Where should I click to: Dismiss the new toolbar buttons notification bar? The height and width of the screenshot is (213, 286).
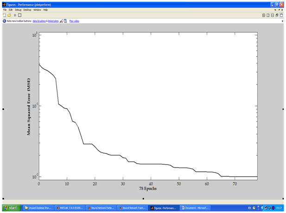(x=282, y=21)
